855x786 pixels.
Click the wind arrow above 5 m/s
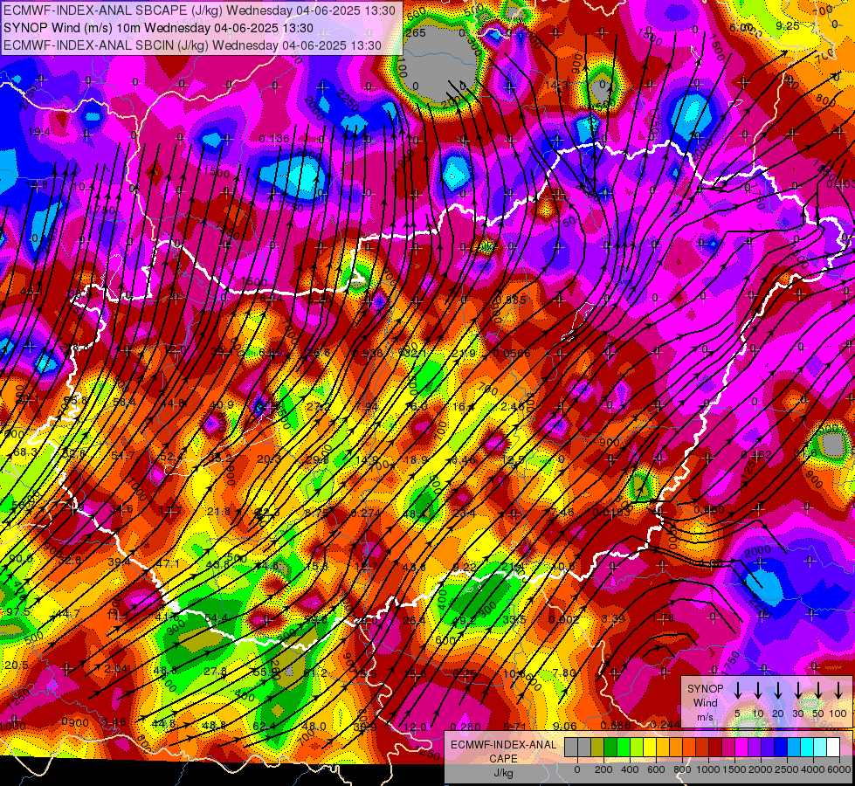[x=737, y=690]
